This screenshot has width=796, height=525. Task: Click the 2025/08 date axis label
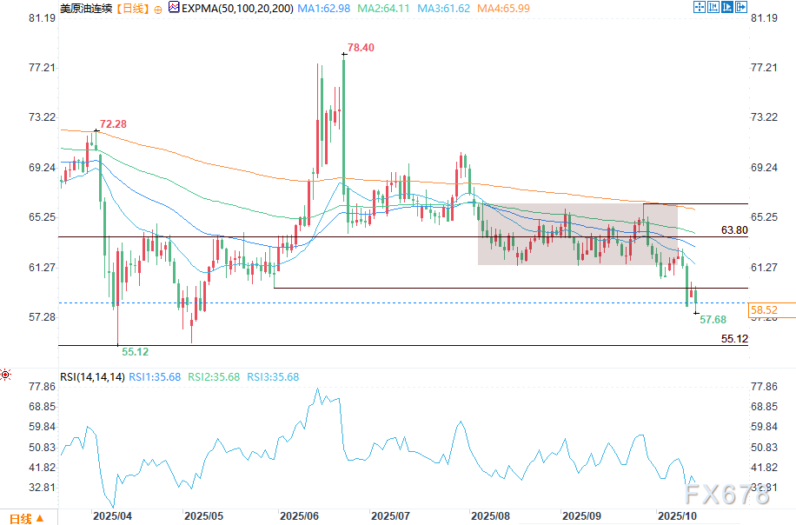[x=490, y=515]
